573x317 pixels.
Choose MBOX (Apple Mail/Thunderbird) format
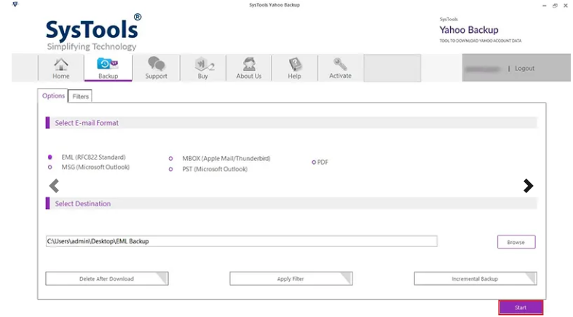click(x=170, y=159)
